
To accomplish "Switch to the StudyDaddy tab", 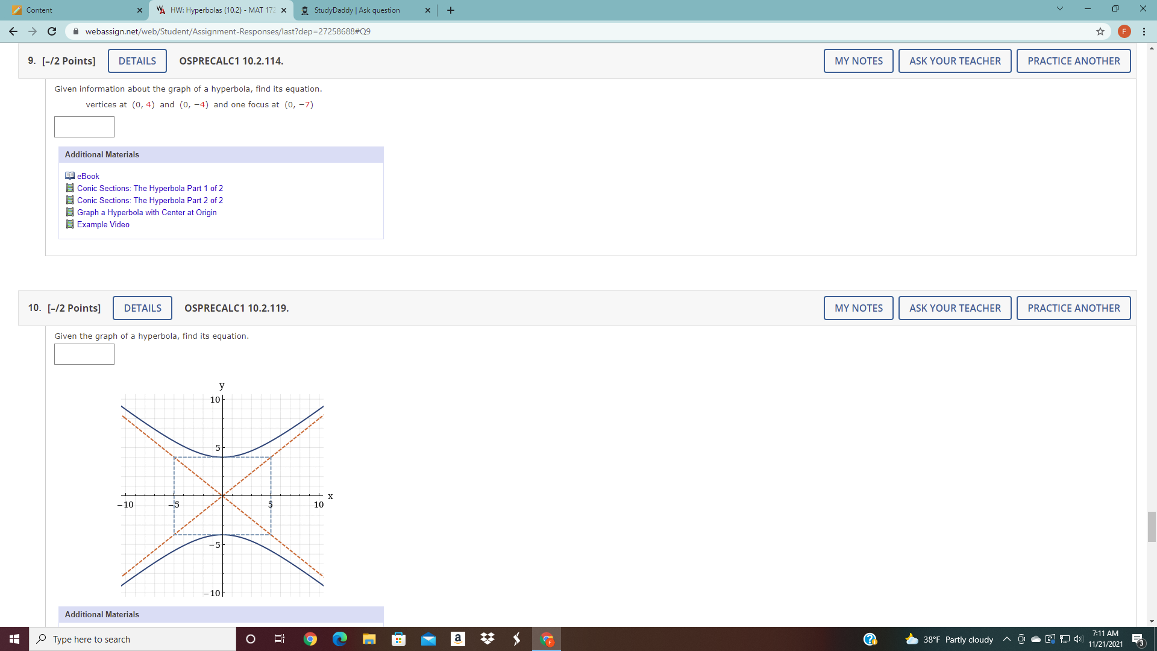I will click(357, 10).
